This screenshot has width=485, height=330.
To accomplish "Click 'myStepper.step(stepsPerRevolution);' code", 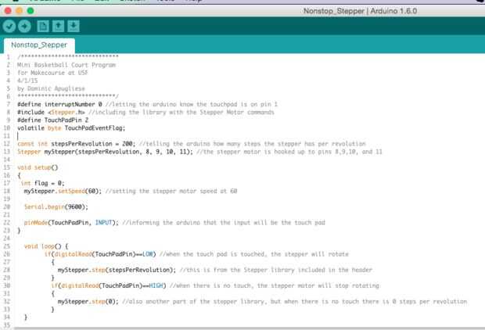I will pyautogui.click(x=117, y=270).
